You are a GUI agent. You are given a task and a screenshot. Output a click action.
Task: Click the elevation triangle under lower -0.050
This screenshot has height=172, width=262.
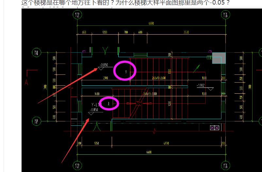point(91,114)
